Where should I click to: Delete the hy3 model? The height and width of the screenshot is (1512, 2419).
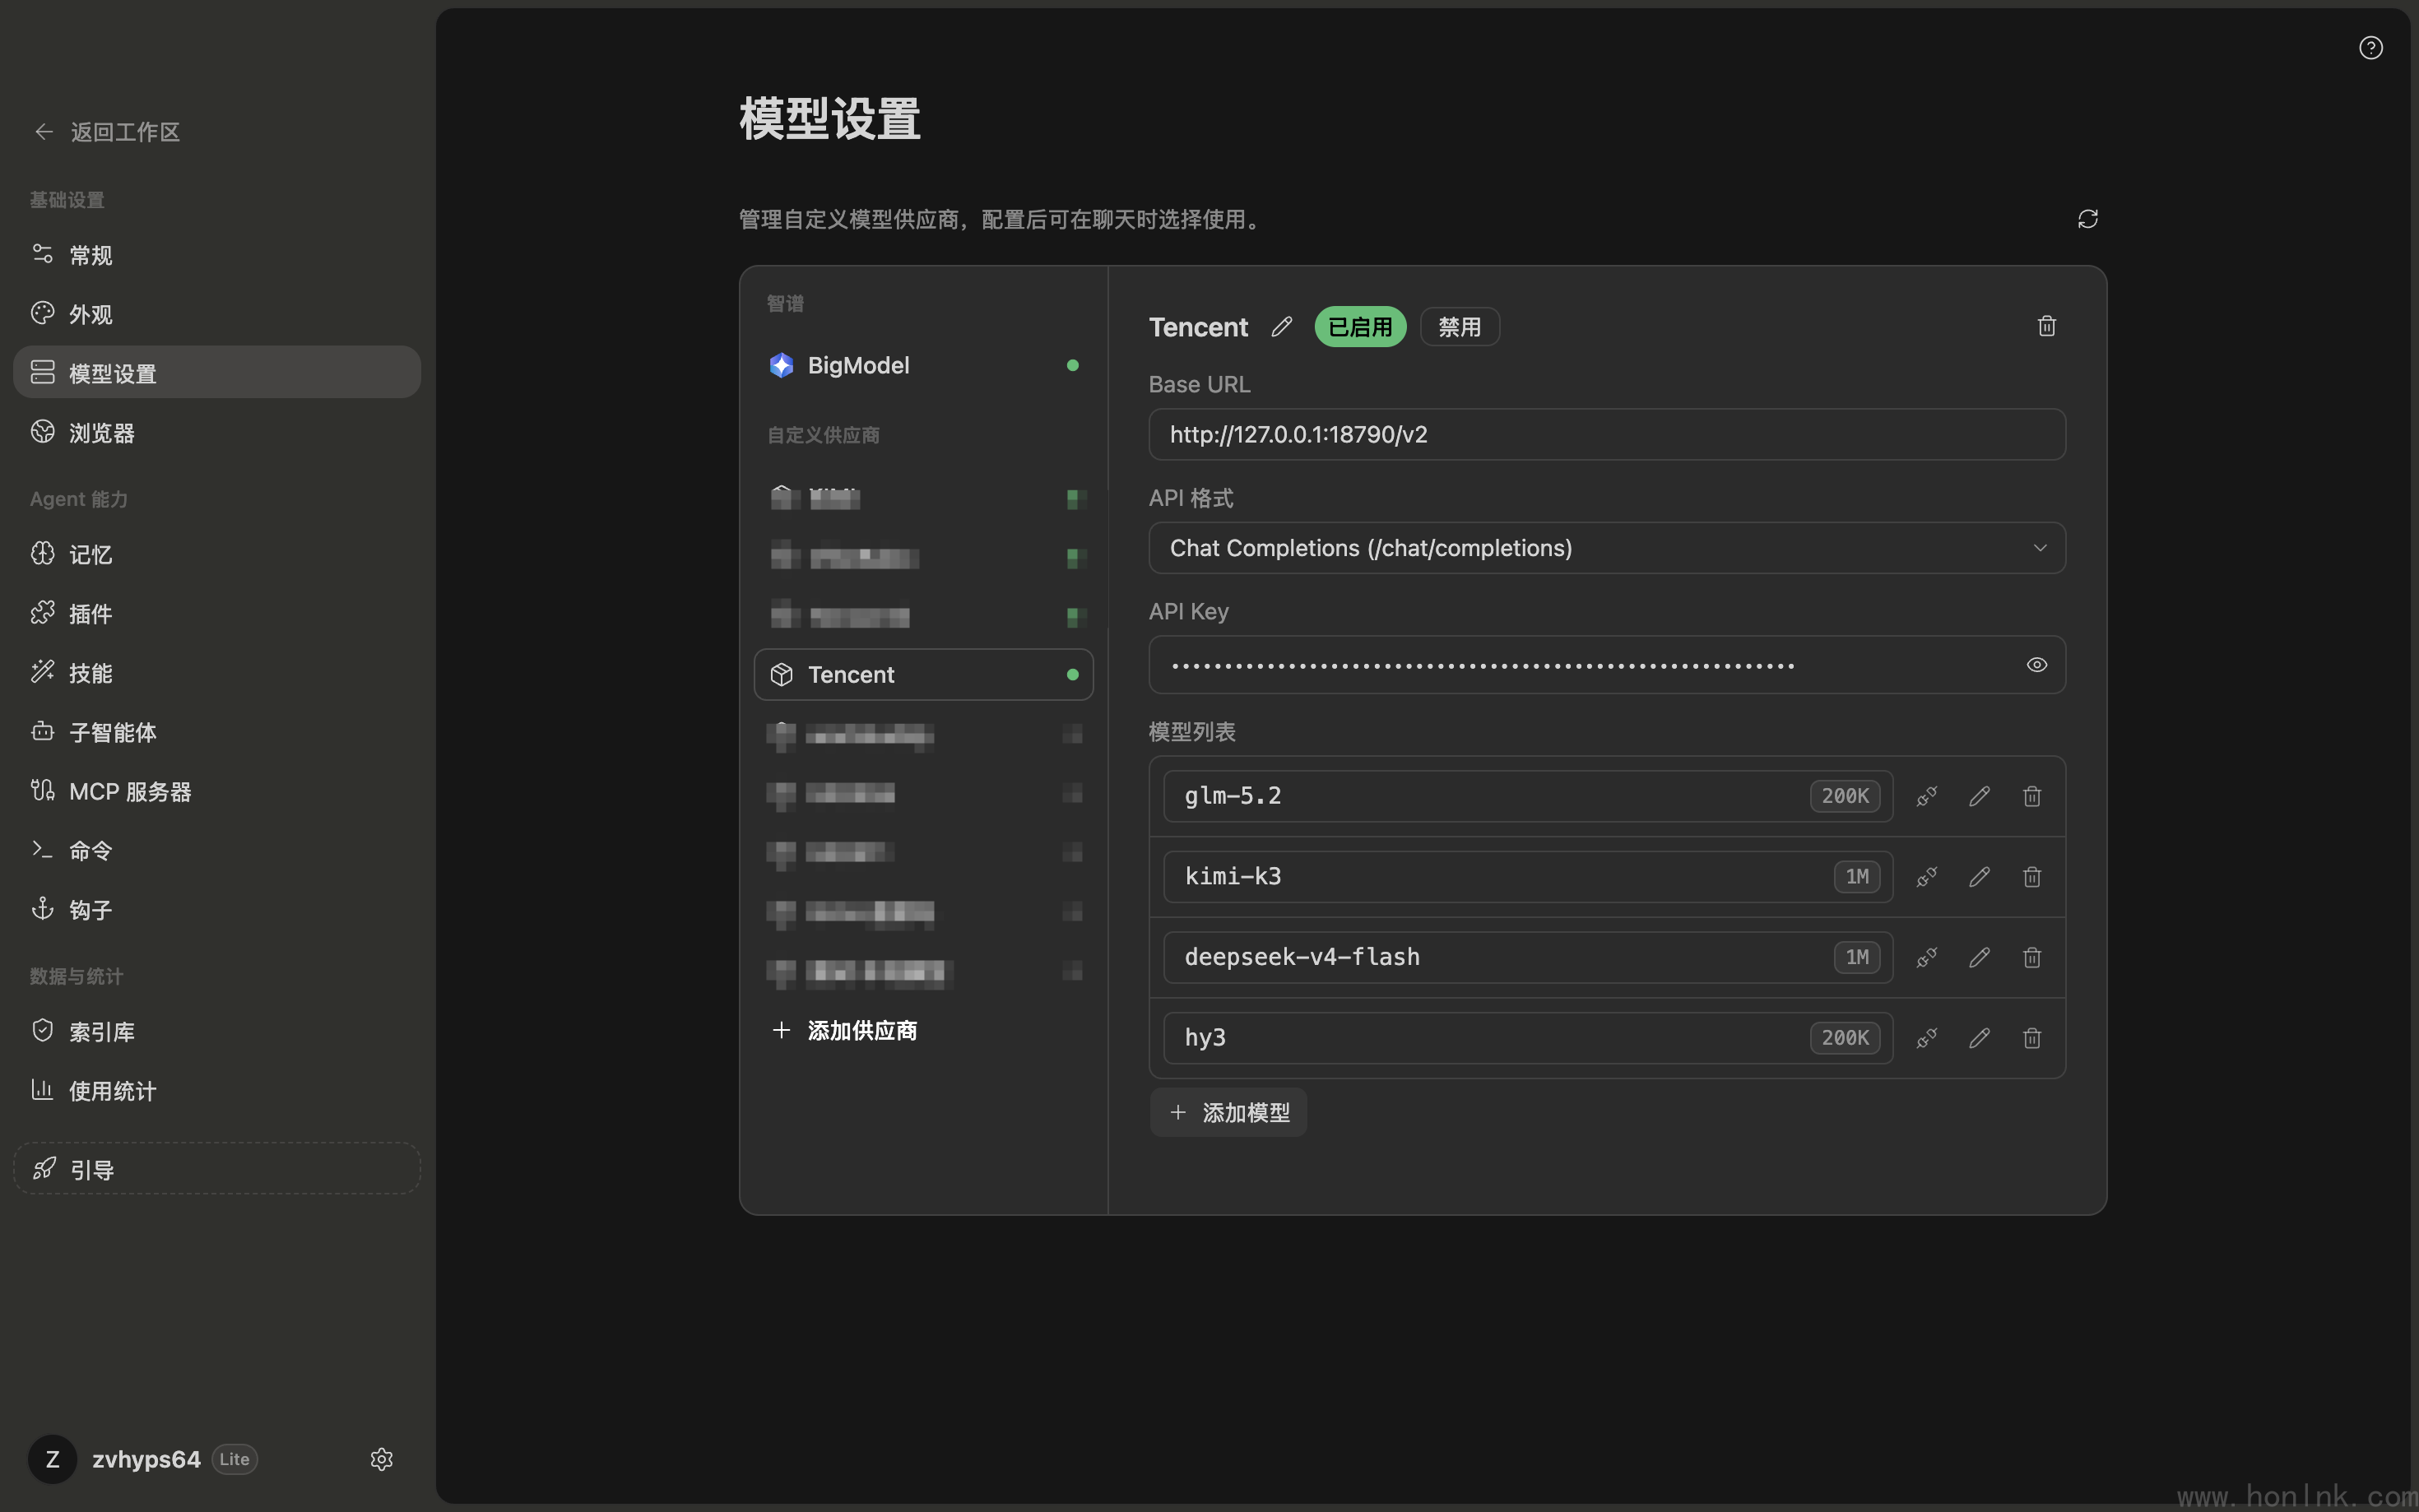(x=2031, y=1038)
